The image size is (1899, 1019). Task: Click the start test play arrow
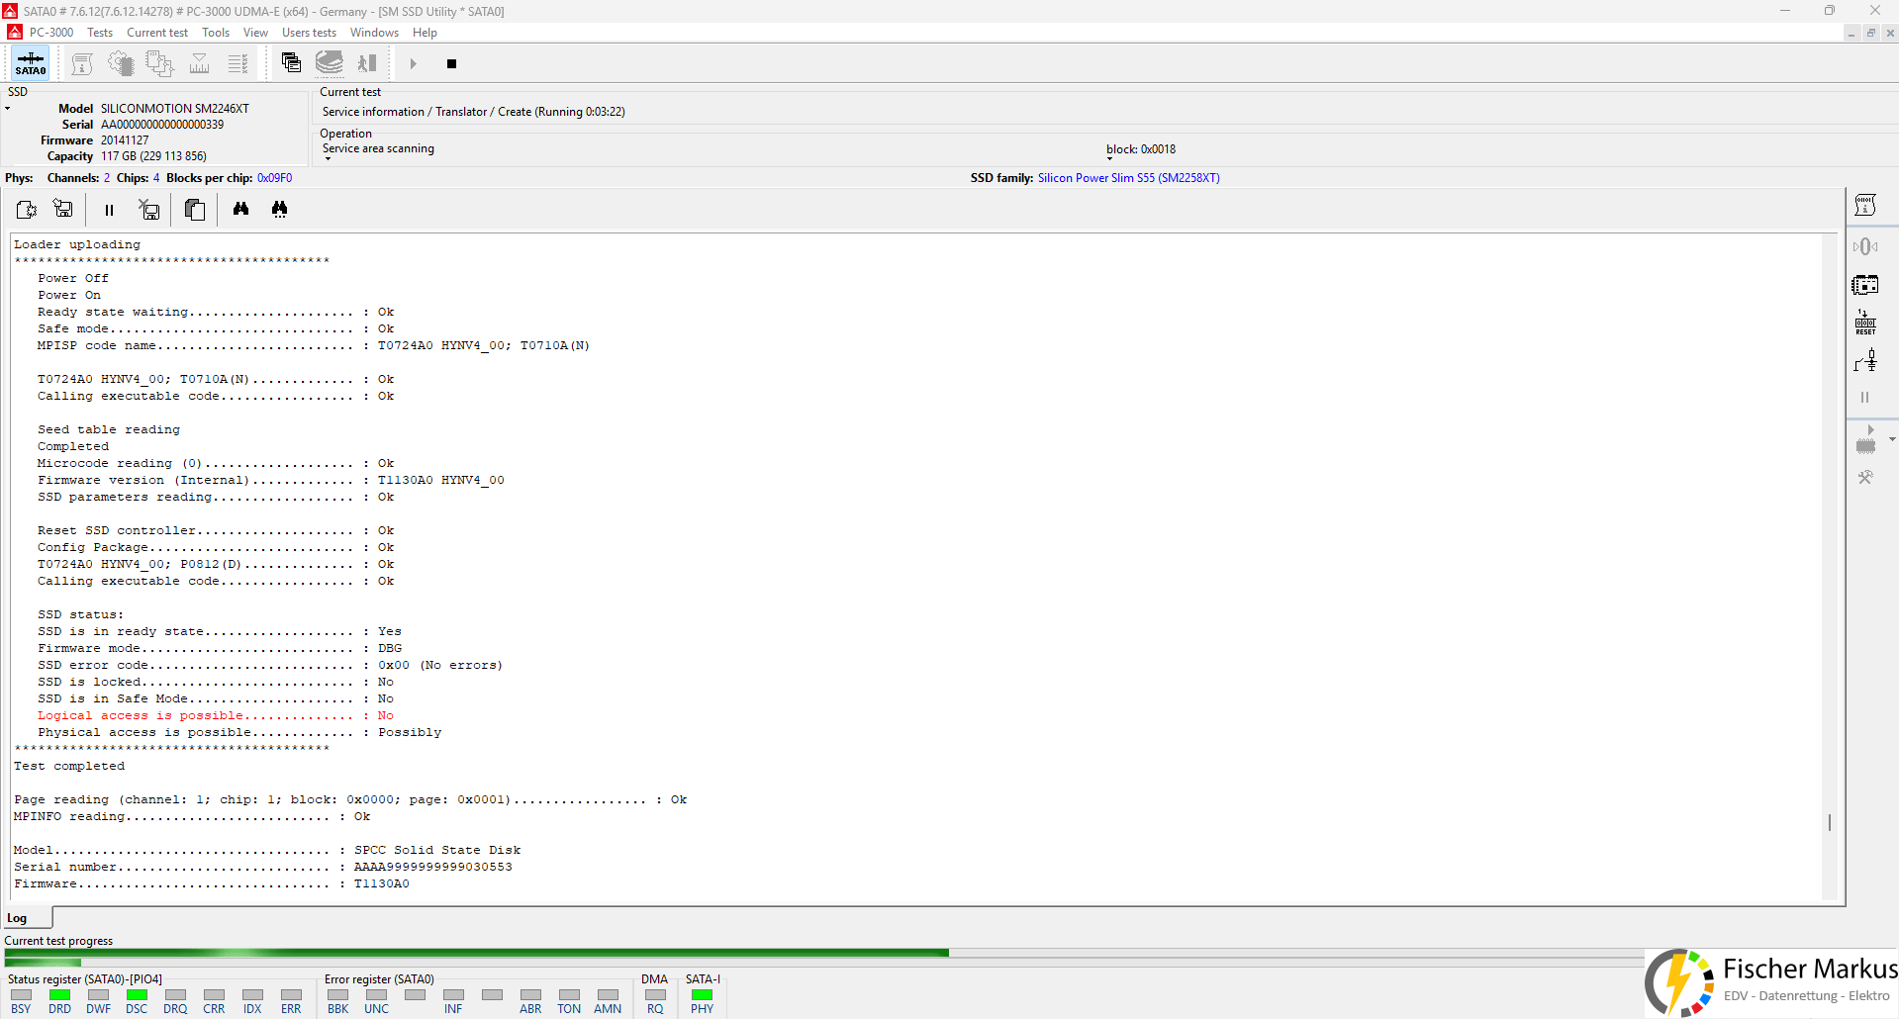tap(414, 64)
